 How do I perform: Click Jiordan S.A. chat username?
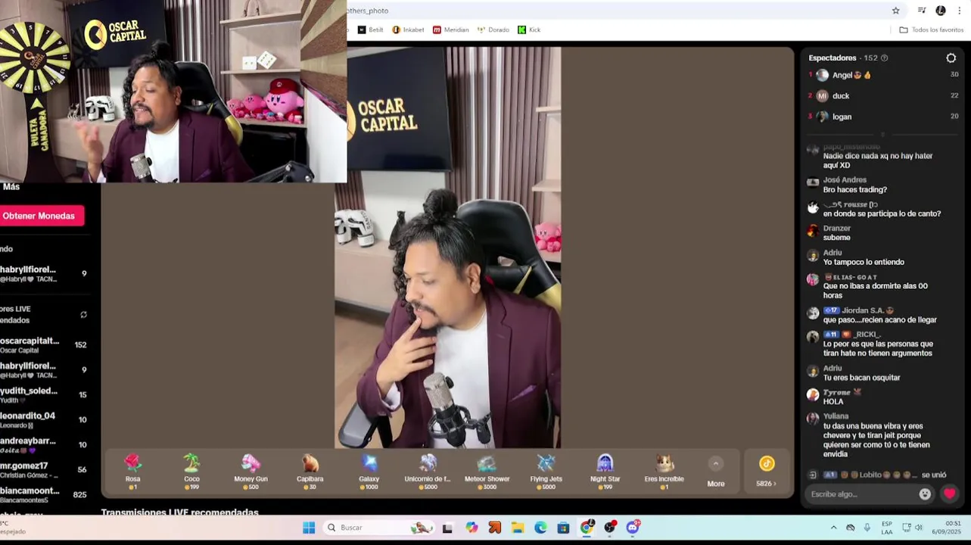point(864,310)
